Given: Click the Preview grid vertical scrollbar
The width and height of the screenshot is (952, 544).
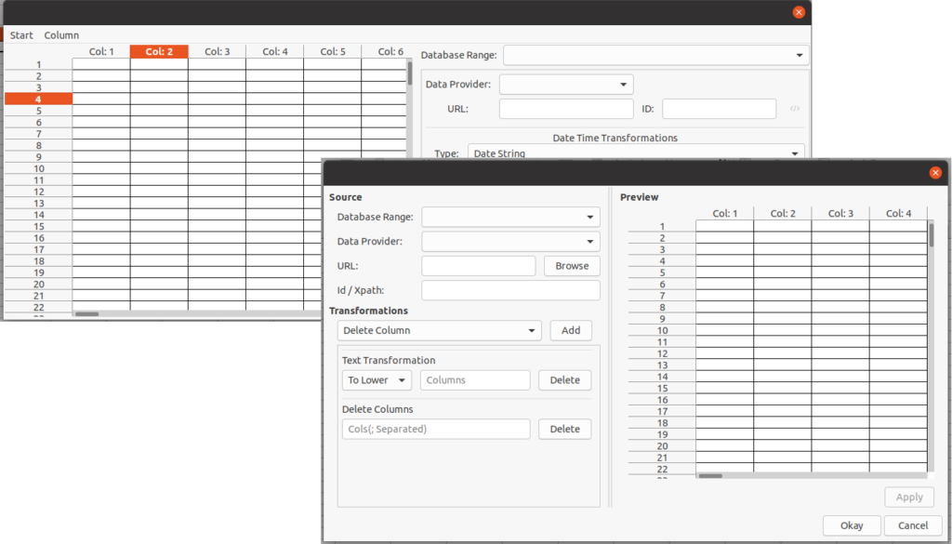Looking at the screenshot, I should (931, 232).
